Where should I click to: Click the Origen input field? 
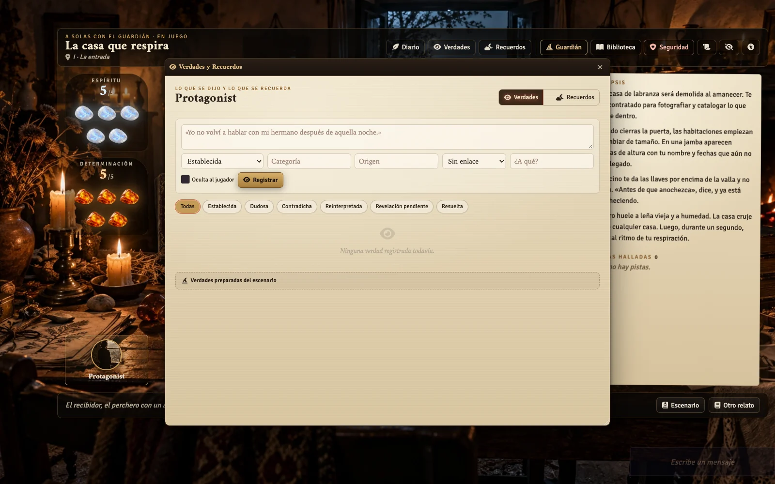pyautogui.click(x=396, y=161)
